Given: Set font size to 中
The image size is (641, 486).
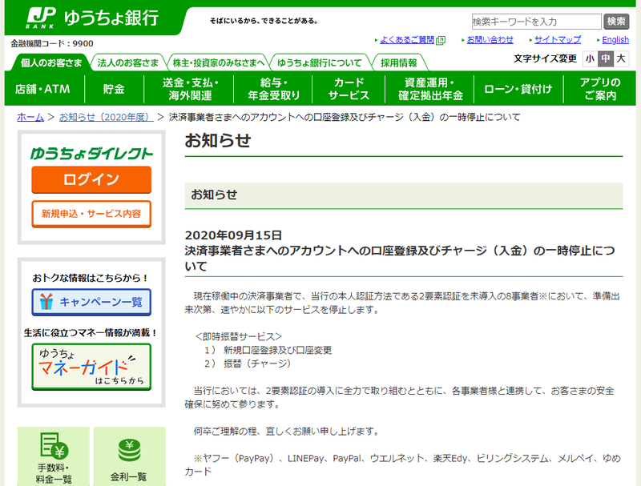Looking at the screenshot, I should [606, 58].
